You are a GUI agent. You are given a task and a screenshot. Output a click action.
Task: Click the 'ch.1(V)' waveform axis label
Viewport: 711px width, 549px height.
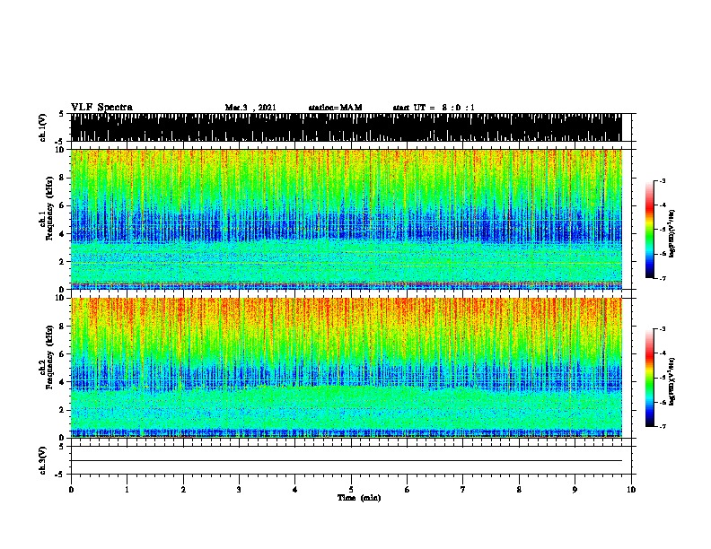coord(43,127)
